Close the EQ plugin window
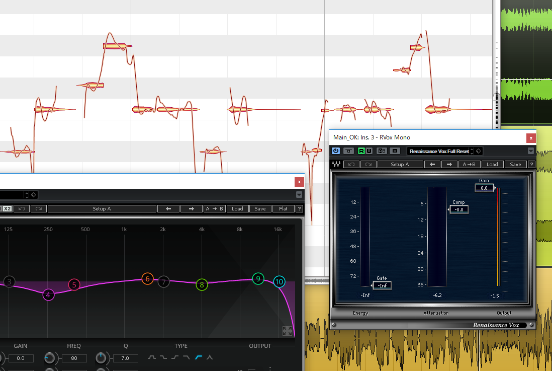 [299, 182]
